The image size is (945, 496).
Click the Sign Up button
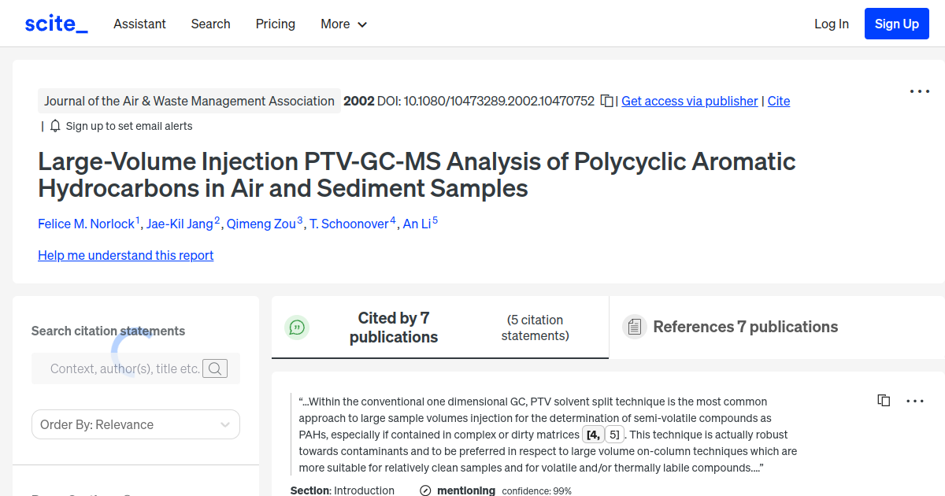click(896, 23)
